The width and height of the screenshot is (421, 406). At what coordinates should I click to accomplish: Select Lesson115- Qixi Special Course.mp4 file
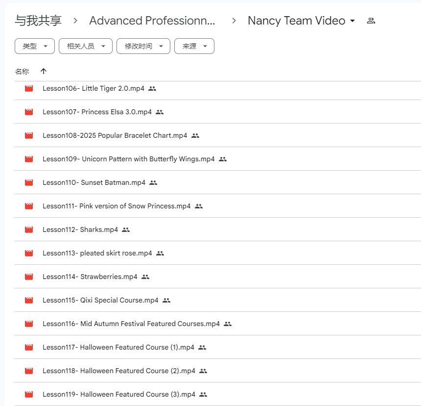point(100,300)
